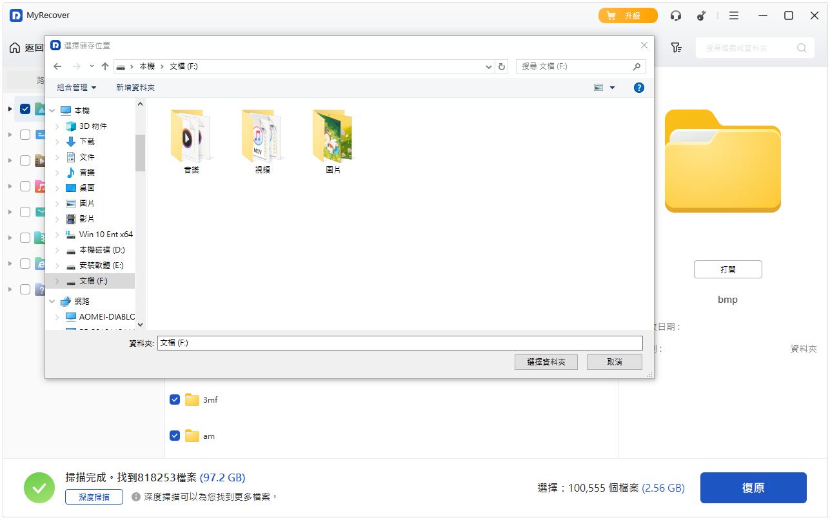The image size is (830, 520).
Task: Click the help question mark icon
Action: click(x=638, y=88)
